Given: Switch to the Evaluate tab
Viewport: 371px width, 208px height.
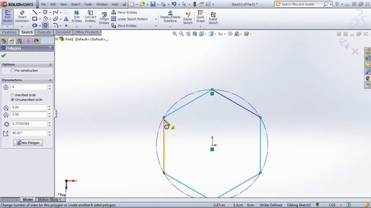Looking at the screenshot, I should click(x=44, y=32).
